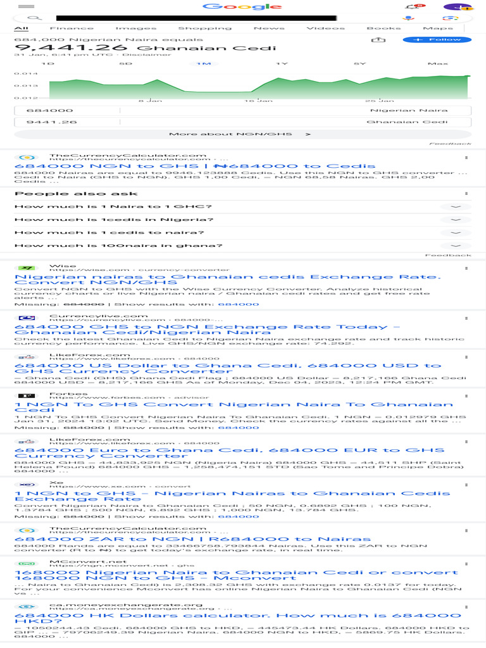Select the Max chart range
Image resolution: width=486 pixels, height=648 pixels.
pyautogui.click(x=438, y=64)
